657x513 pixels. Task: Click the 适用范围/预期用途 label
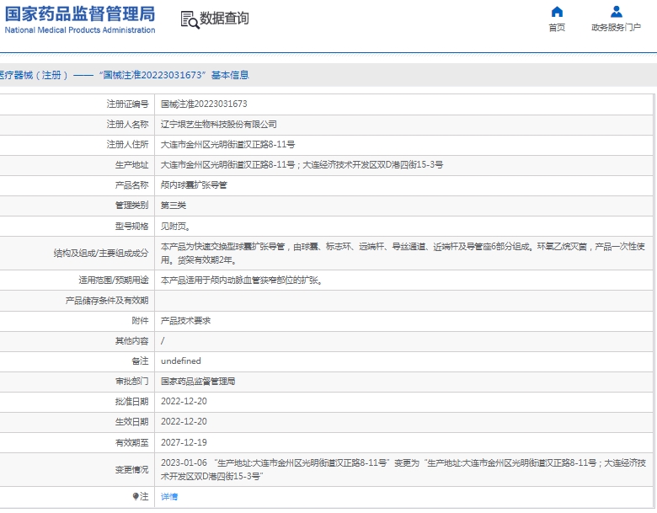coord(114,281)
